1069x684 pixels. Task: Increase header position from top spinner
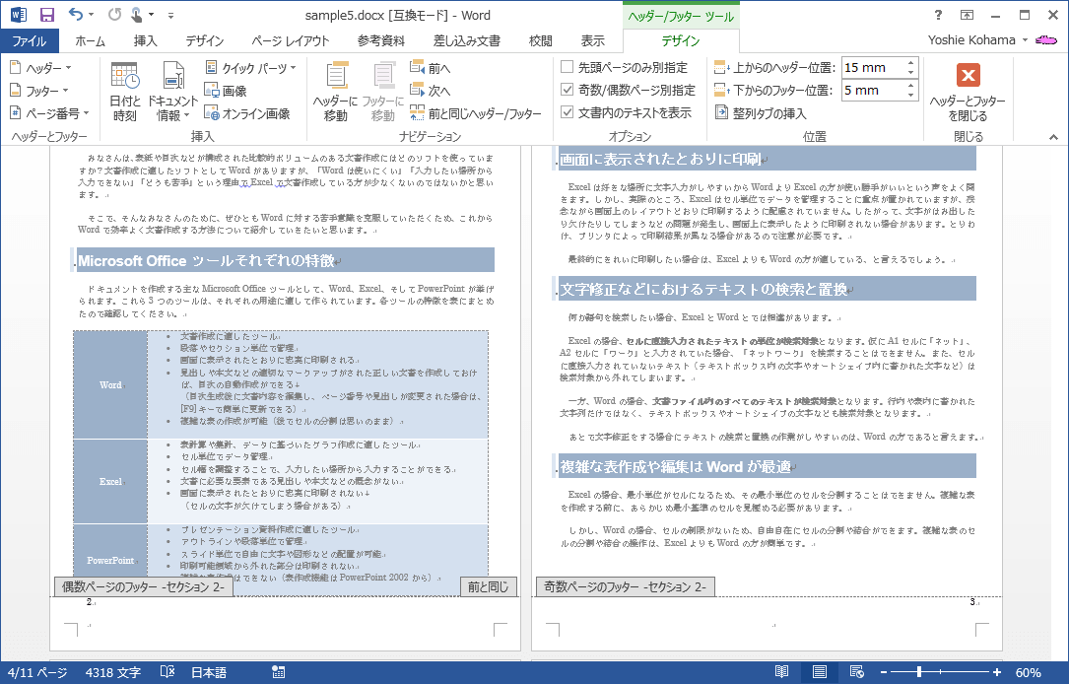pos(910,63)
